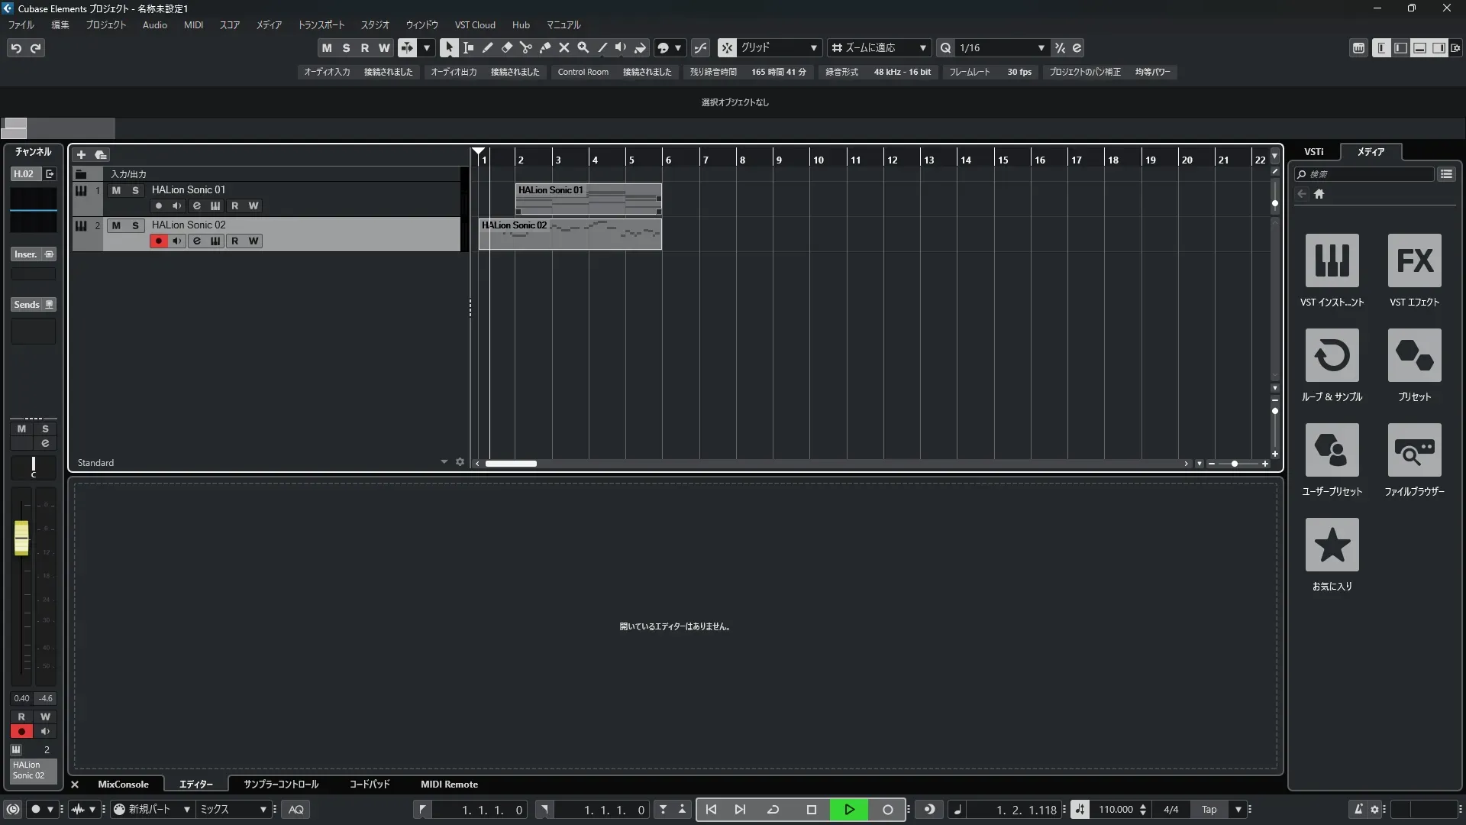Viewport: 1466px width, 825px height.
Task: Solo the HALion Sonic 02 track
Action: pyautogui.click(x=135, y=225)
